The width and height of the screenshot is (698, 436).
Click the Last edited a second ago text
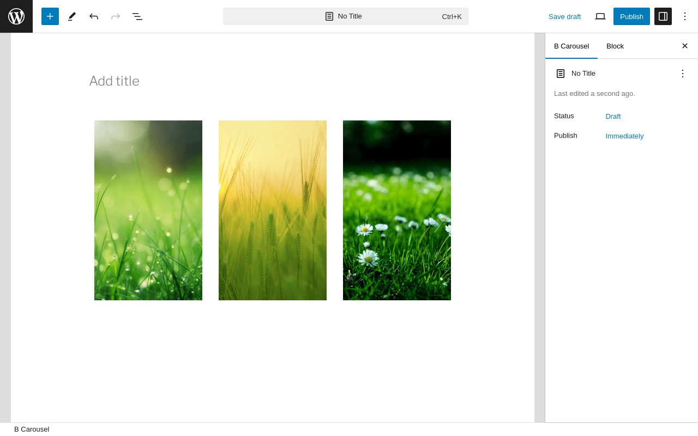(594, 93)
